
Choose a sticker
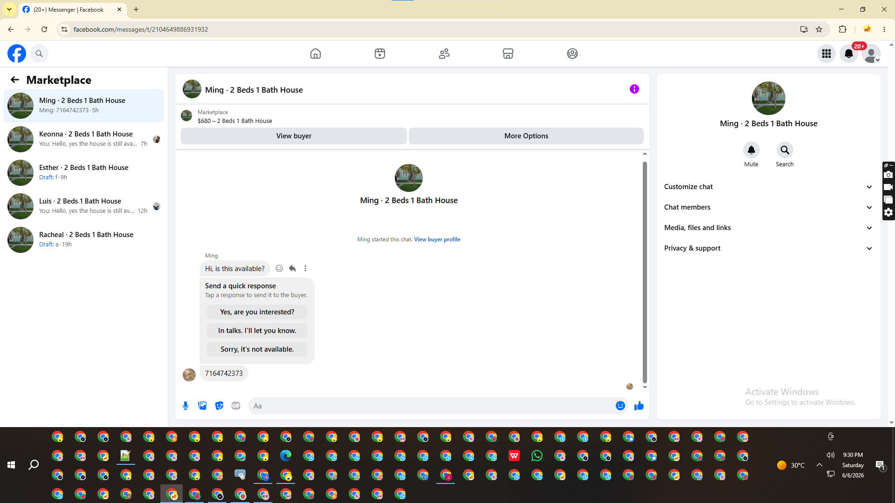point(219,406)
